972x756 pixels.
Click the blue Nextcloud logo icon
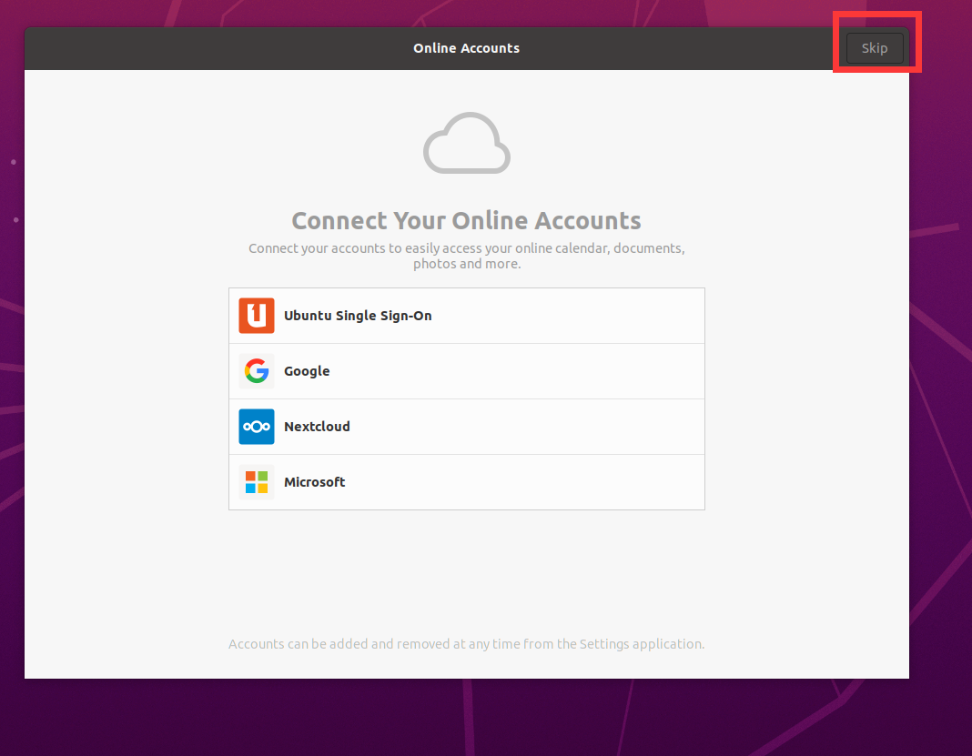pos(257,427)
